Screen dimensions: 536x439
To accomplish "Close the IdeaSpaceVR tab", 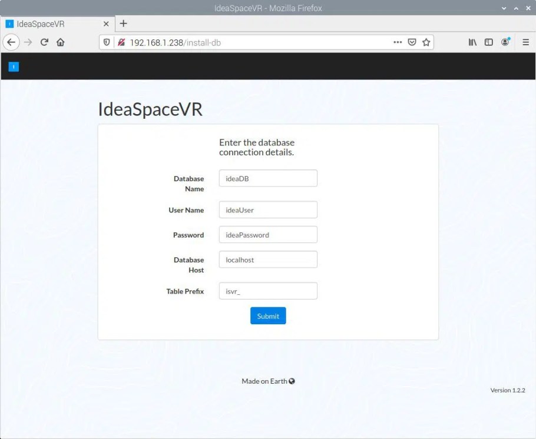I will tap(106, 24).
